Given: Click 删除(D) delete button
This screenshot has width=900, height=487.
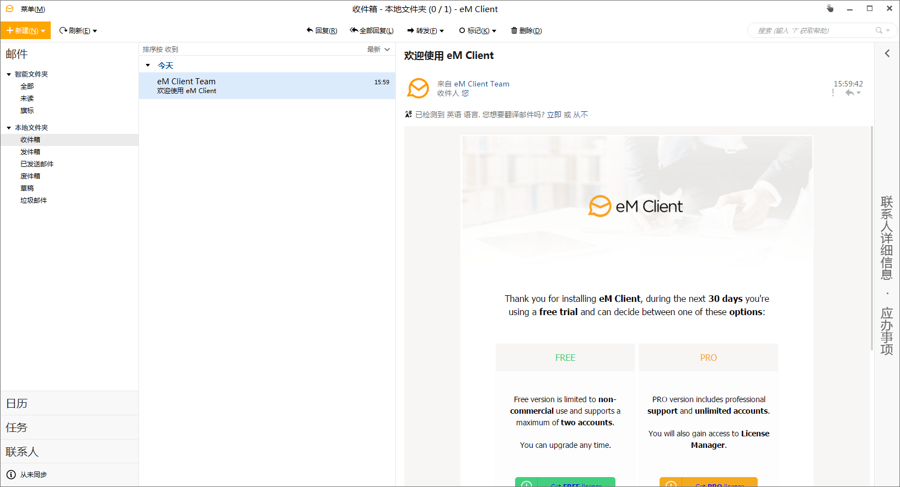Looking at the screenshot, I should [x=527, y=31].
